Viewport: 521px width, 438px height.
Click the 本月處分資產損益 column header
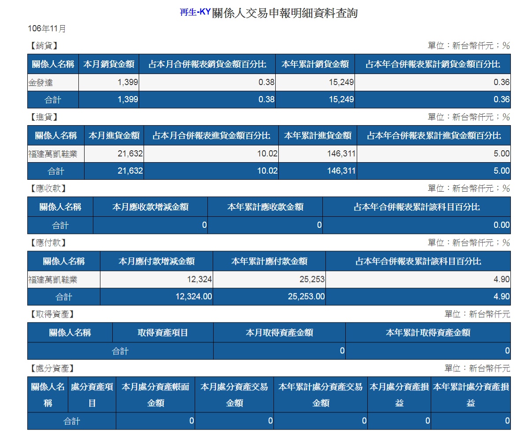[x=399, y=395]
